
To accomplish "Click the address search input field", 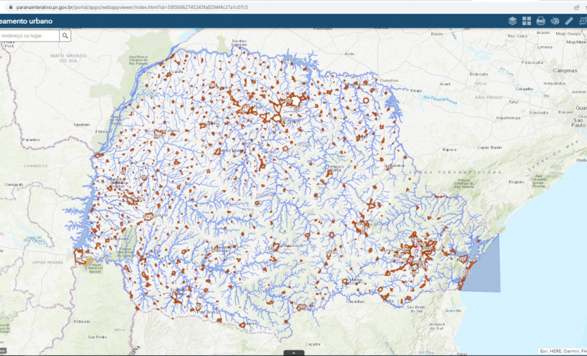I will pyautogui.click(x=29, y=35).
